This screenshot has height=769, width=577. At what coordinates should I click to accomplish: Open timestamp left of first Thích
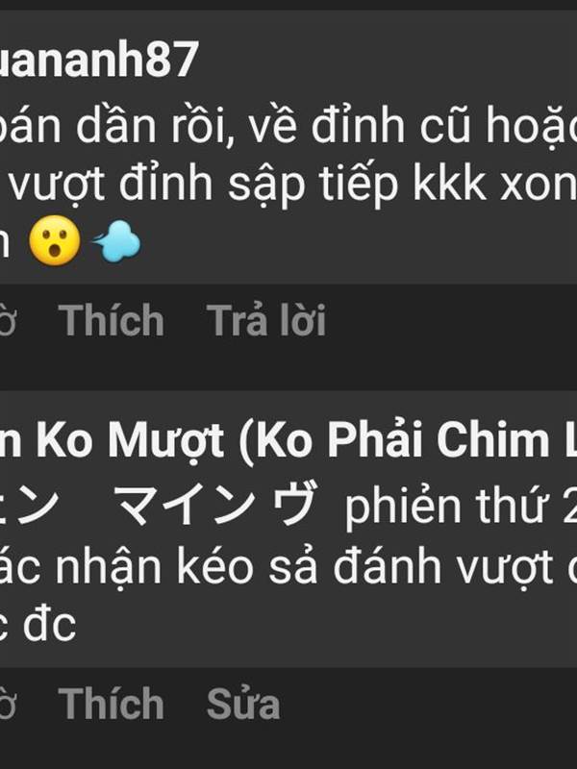pos(9,320)
